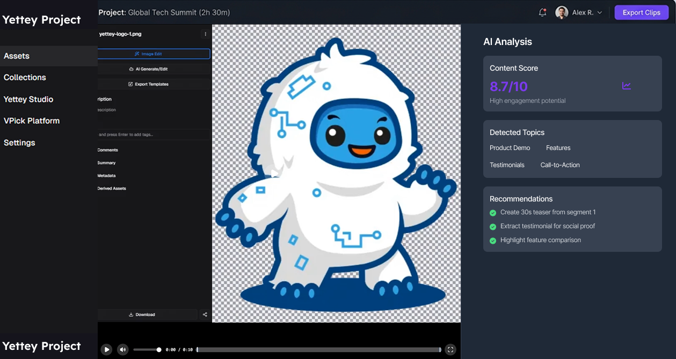This screenshot has width=676, height=359.
Task: Open the share icon below the asset preview
Action: coord(205,315)
